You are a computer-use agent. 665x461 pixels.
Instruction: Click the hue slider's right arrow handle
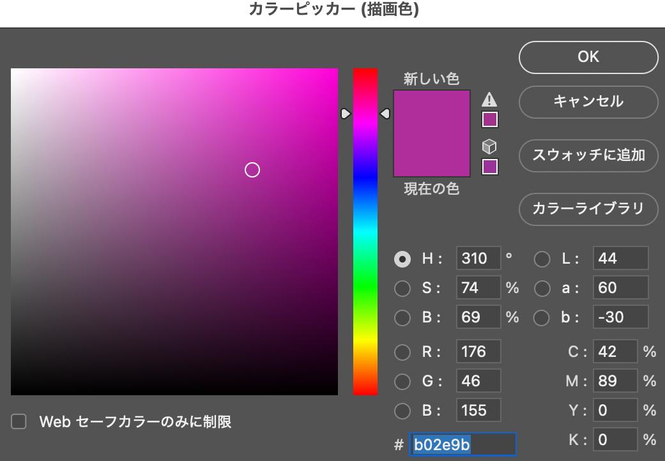tap(385, 114)
